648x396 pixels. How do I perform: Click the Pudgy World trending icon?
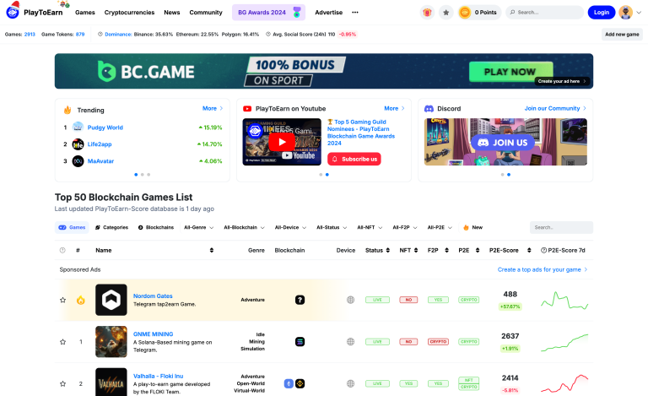point(78,127)
